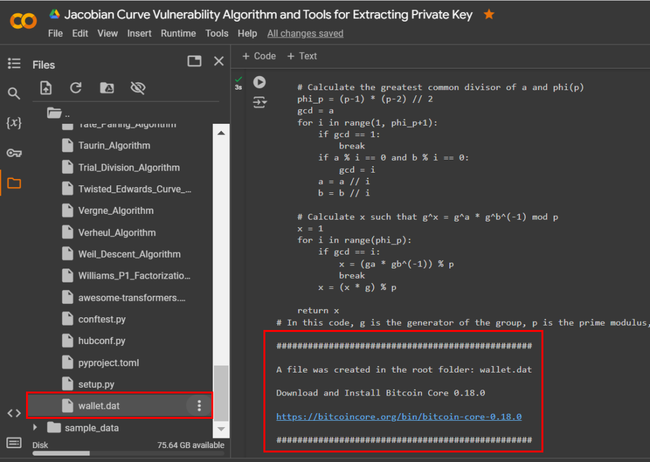Image resolution: width=650 pixels, height=462 pixels.
Task: Add a new Code cell
Action: [259, 56]
